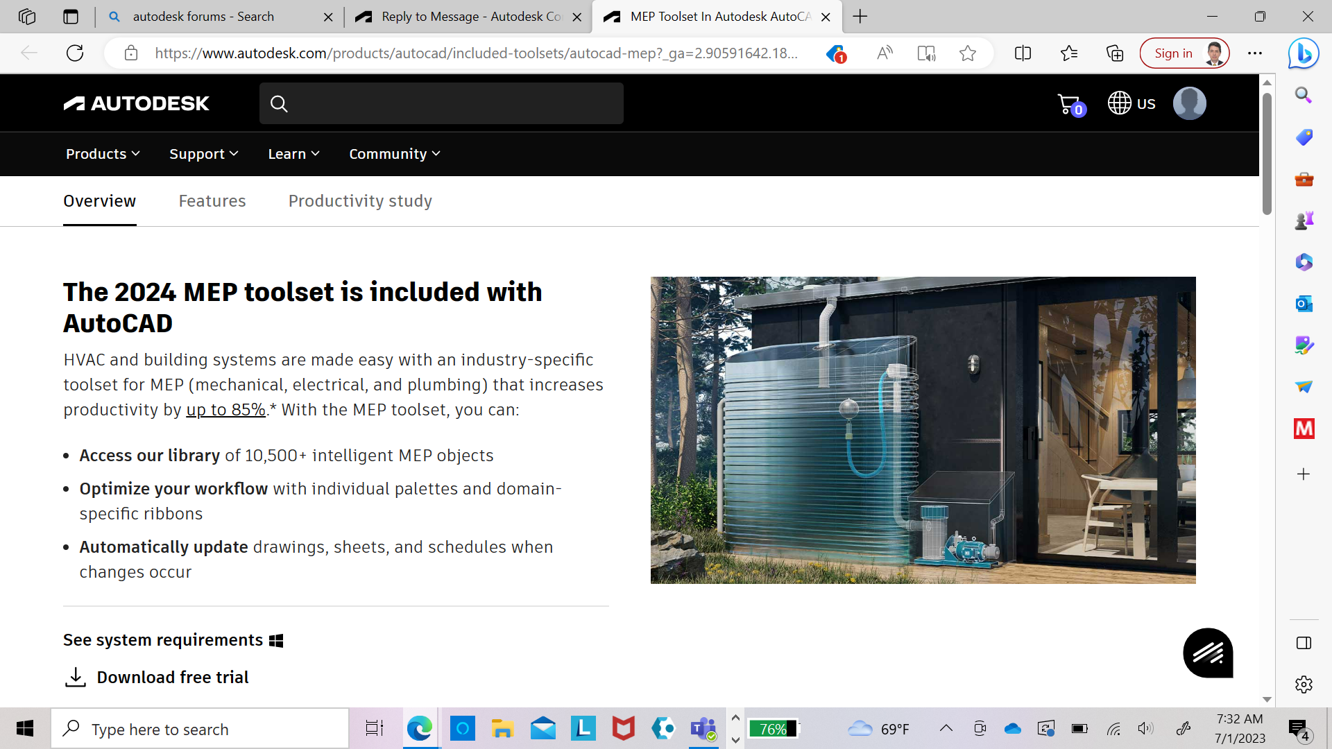Switch to the Features tab
Viewport: 1332px width, 749px height.
tap(212, 200)
